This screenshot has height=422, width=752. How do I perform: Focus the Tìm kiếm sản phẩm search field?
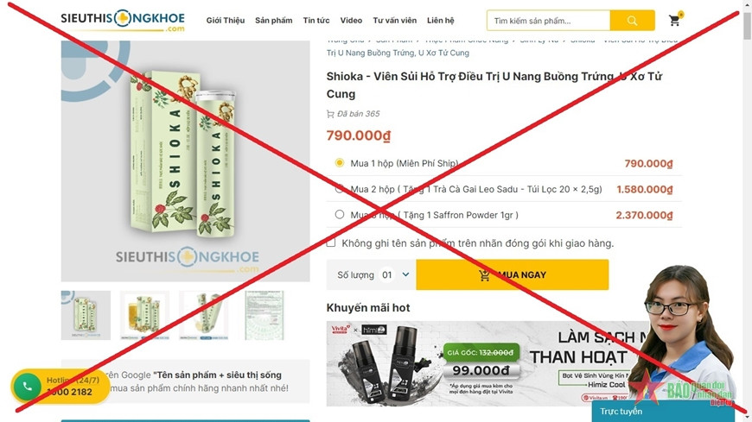point(549,21)
